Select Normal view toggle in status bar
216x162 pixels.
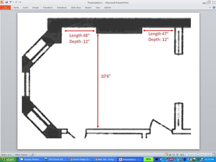tap(167, 155)
